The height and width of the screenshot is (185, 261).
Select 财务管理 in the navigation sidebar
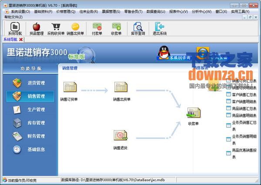(30, 136)
